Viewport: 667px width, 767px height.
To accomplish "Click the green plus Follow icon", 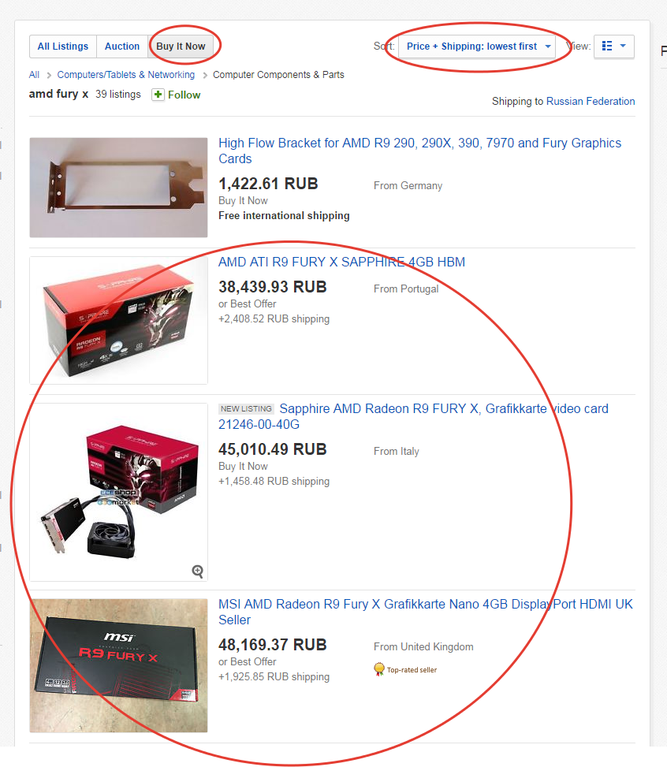I will point(158,95).
